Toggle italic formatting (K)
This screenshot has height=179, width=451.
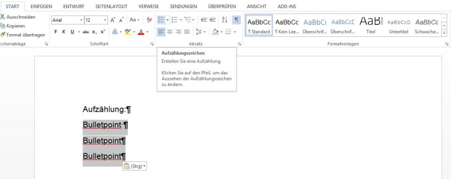point(64,32)
